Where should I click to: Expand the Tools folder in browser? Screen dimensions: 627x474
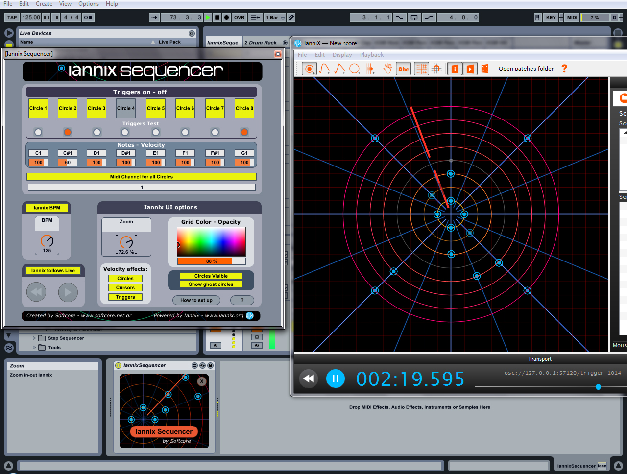click(34, 348)
